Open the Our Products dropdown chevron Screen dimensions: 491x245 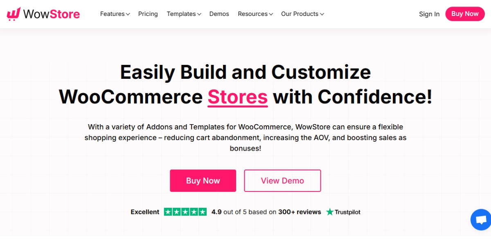point(322,14)
